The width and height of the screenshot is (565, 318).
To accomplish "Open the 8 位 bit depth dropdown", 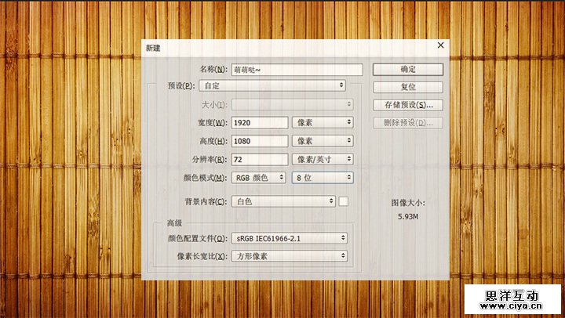I will (323, 177).
